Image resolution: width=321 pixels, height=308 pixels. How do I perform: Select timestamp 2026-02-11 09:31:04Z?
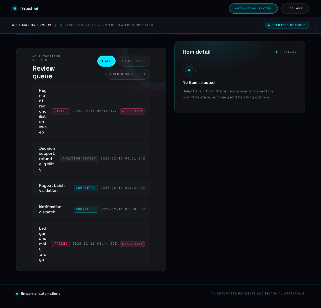(123, 159)
